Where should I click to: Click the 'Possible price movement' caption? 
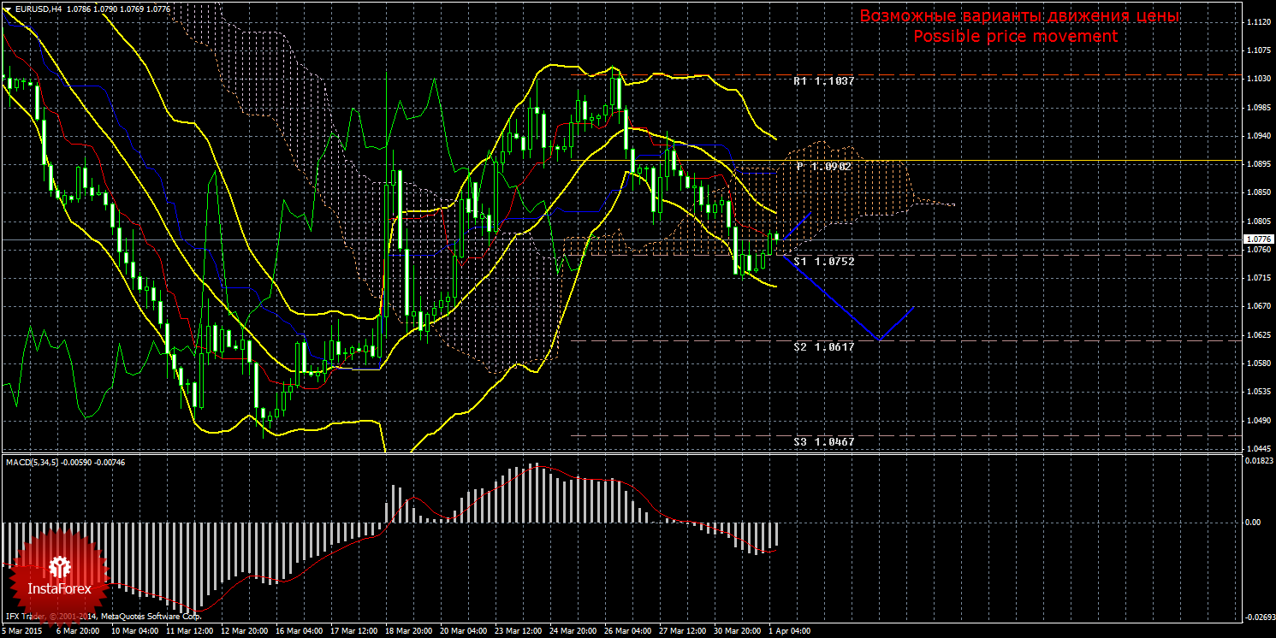(x=1016, y=37)
